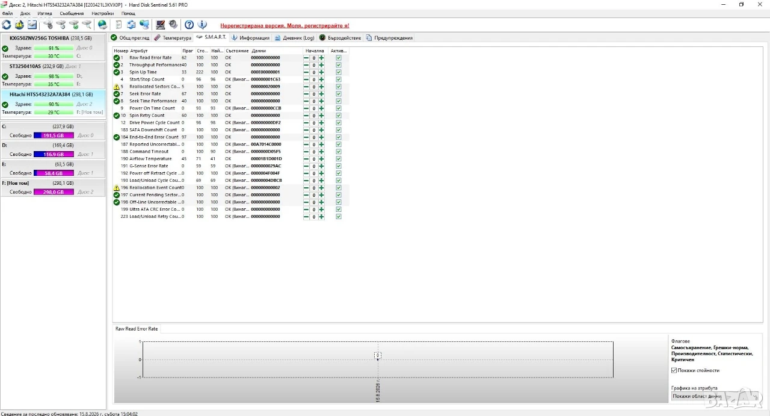Open the Диск menu

25,13
